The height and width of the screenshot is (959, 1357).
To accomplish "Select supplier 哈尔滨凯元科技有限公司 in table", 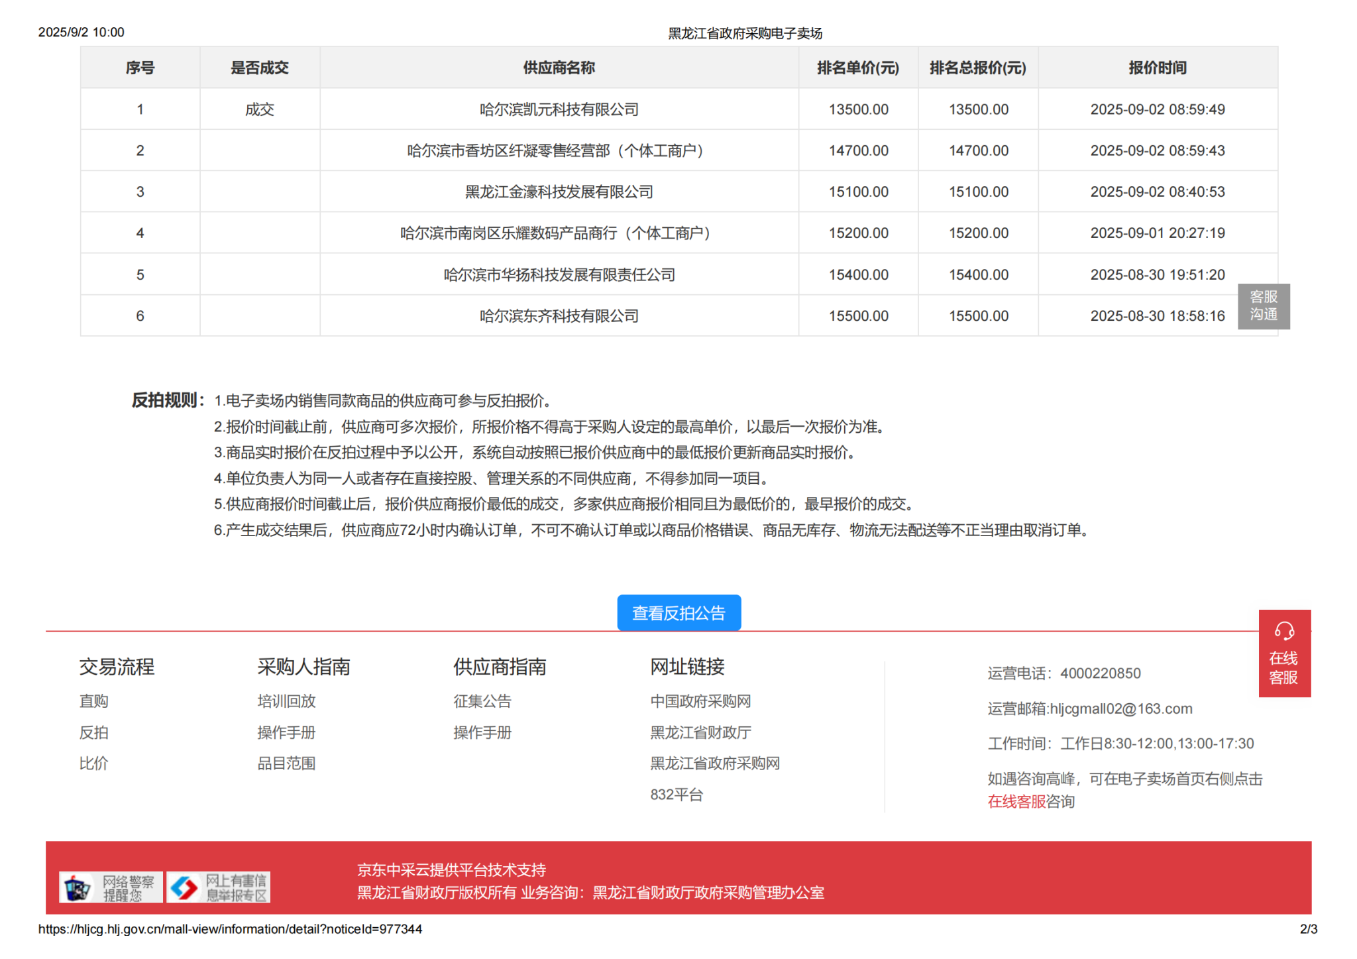I will [x=559, y=109].
